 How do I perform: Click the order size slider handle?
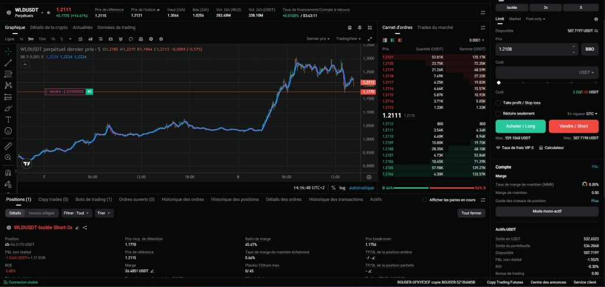(x=499, y=83)
